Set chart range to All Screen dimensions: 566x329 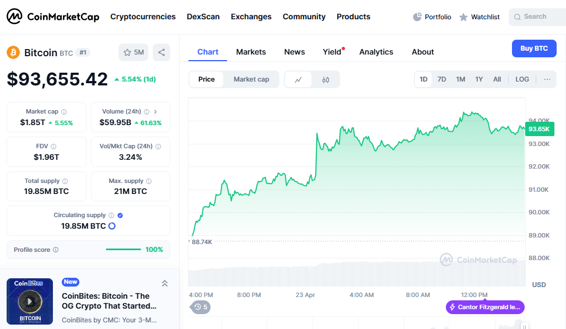pos(497,79)
